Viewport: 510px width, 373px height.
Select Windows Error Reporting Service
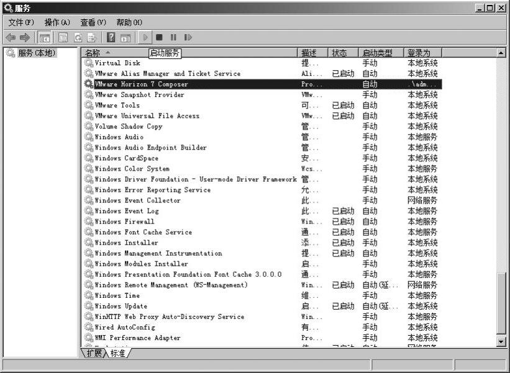263,189
